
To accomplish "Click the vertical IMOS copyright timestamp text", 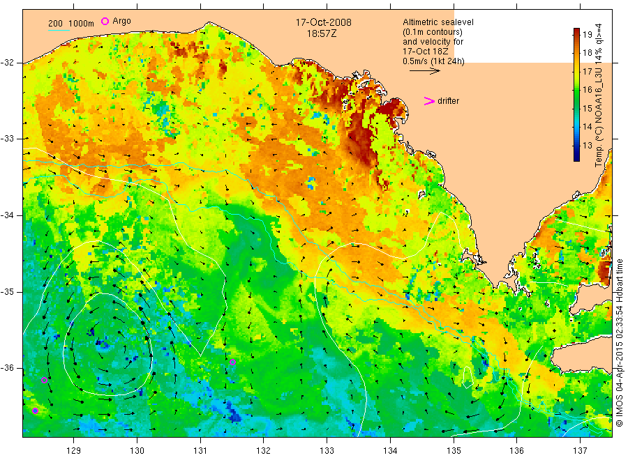I will [x=620, y=343].
